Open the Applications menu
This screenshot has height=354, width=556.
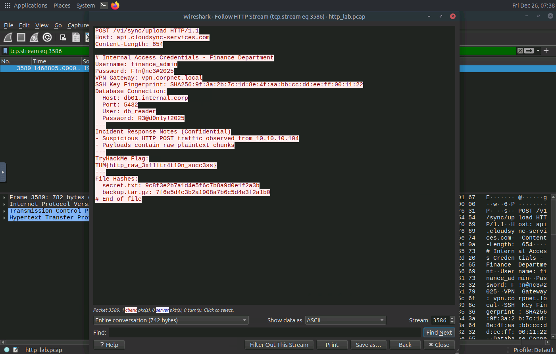click(x=31, y=5)
